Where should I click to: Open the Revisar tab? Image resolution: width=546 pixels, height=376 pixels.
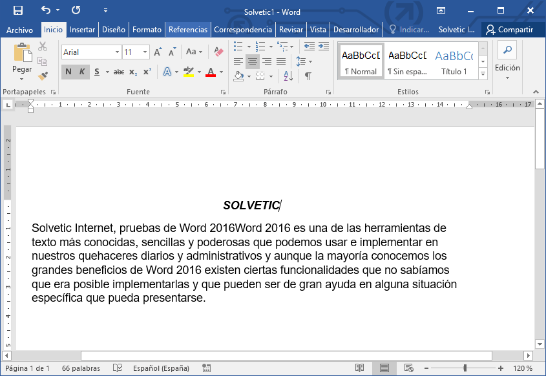[291, 30]
